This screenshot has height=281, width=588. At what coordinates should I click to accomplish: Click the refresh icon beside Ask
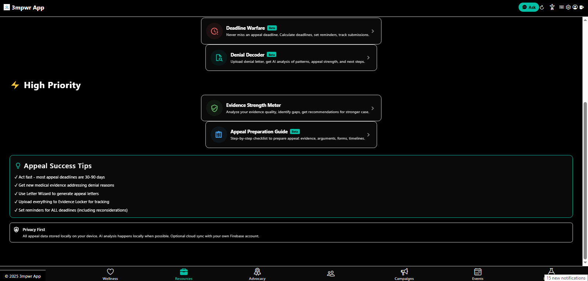[542, 7]
